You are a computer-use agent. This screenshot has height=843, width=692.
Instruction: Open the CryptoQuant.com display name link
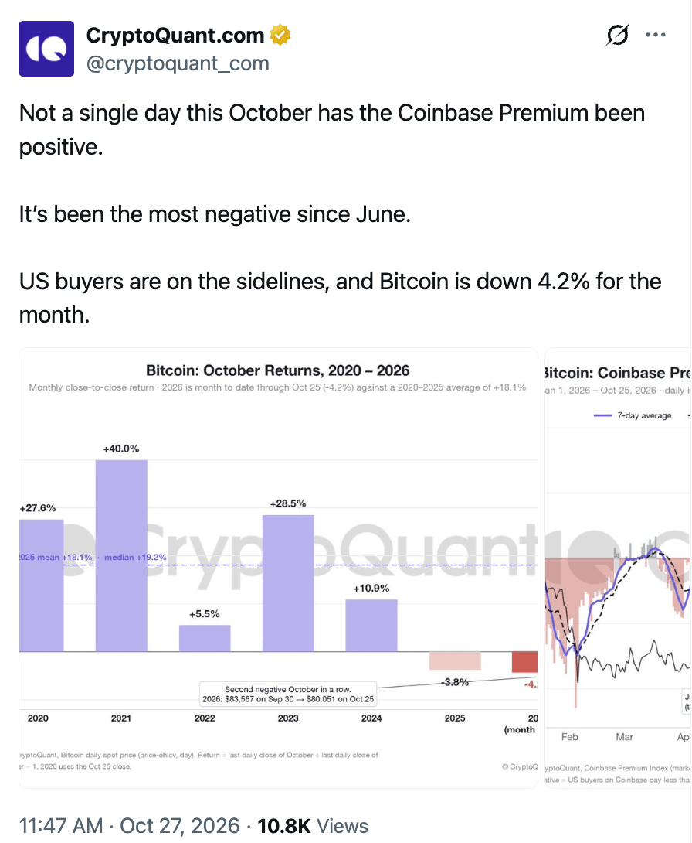175,35
